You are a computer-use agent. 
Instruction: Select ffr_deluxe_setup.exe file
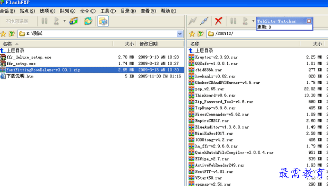29,57
